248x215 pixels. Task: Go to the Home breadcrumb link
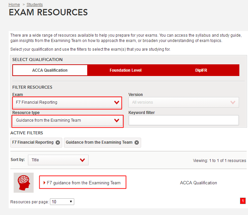[14, 5]
